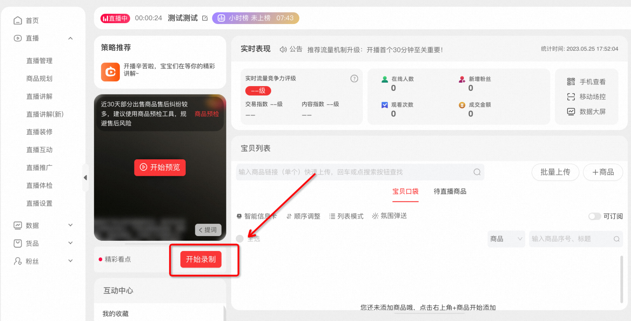Open 移动场控 scan icon
631x321 pixels.
[x=571, y=97]
